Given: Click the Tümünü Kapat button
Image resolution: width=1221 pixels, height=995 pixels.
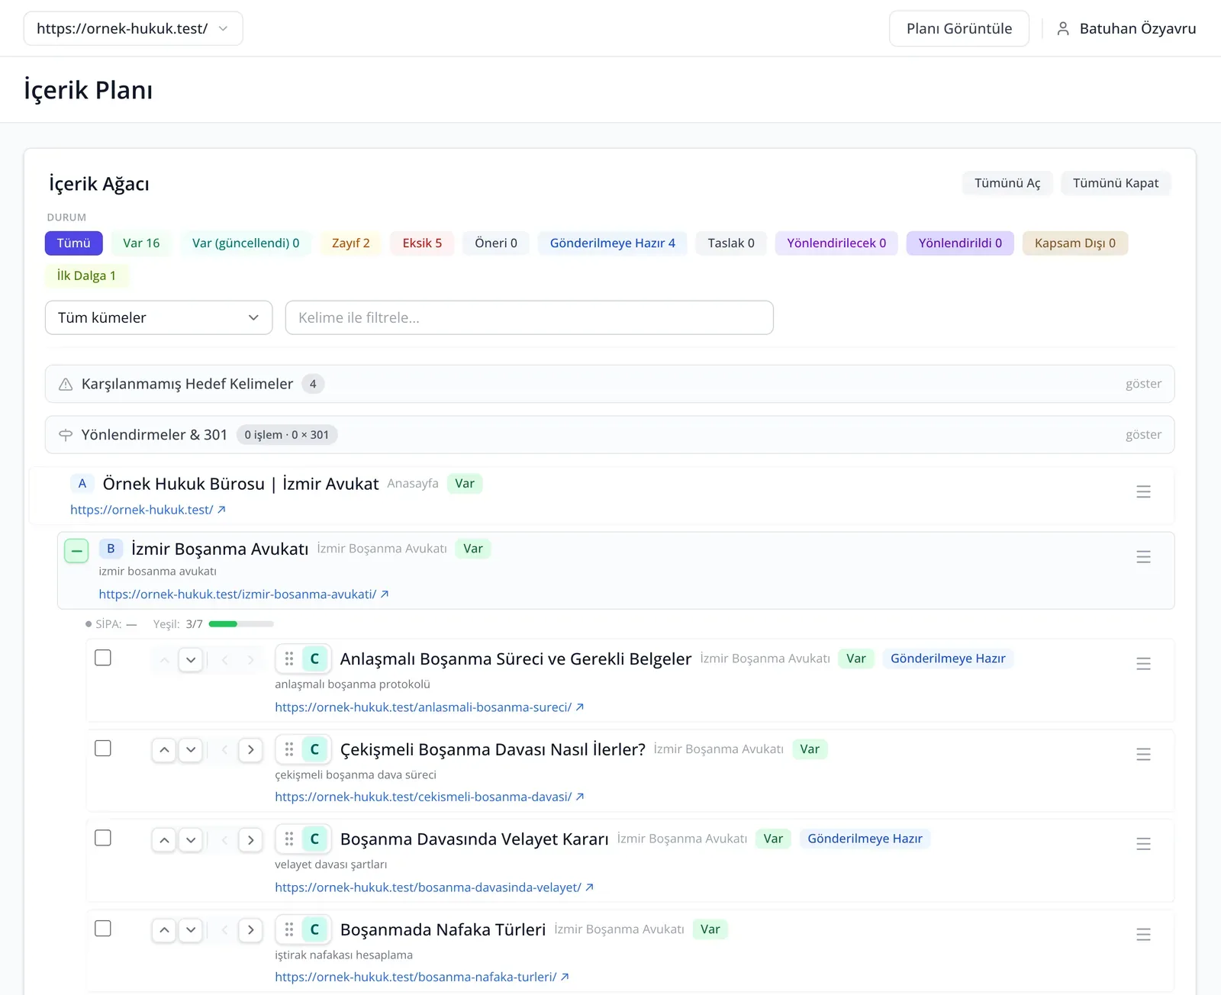Looking at the screenshot, I should (x=1115, y=183).
